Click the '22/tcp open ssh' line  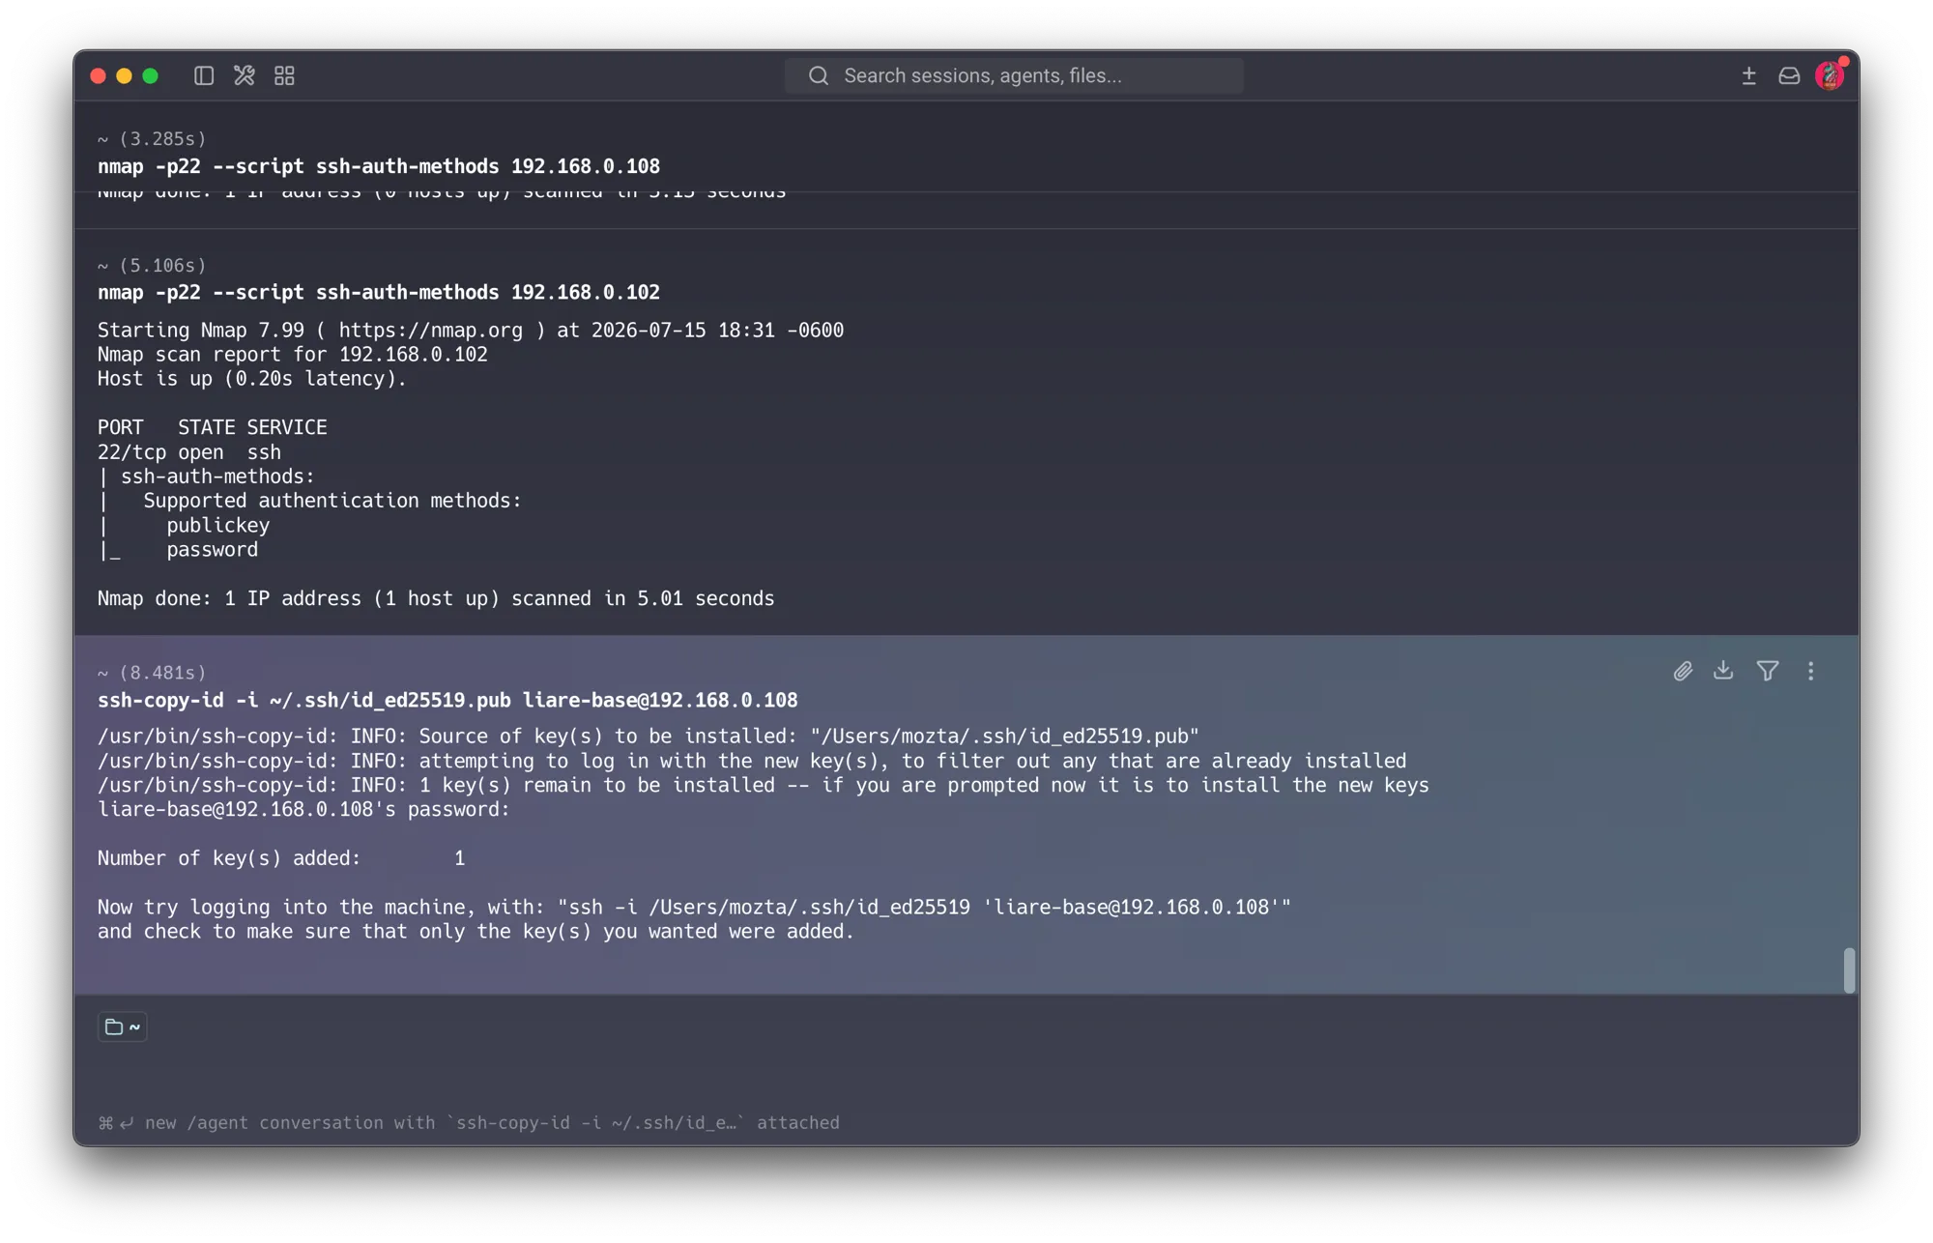[x=189, y=452]
